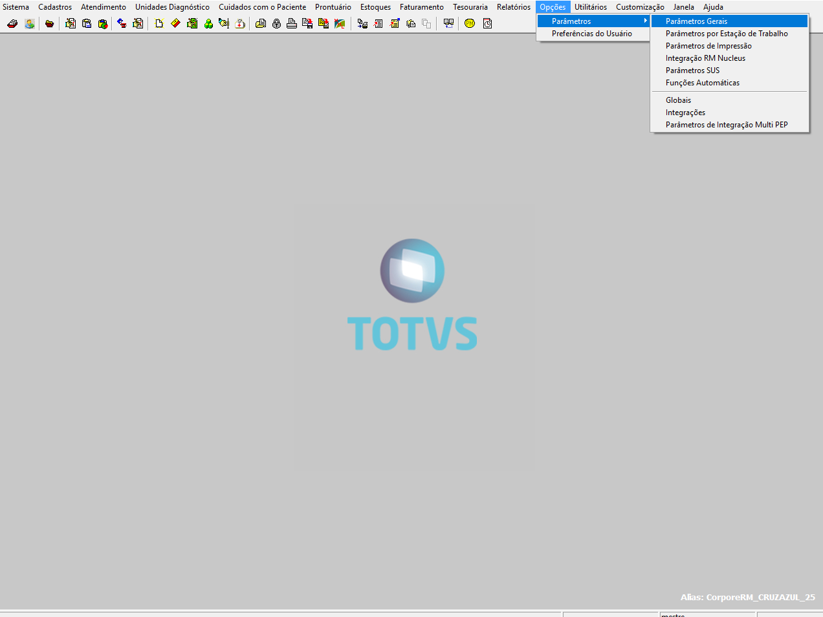Viewport: 823px width, 617px height.
Task: Select Integrações from the submenu
Action: click(x=729, y=113)
